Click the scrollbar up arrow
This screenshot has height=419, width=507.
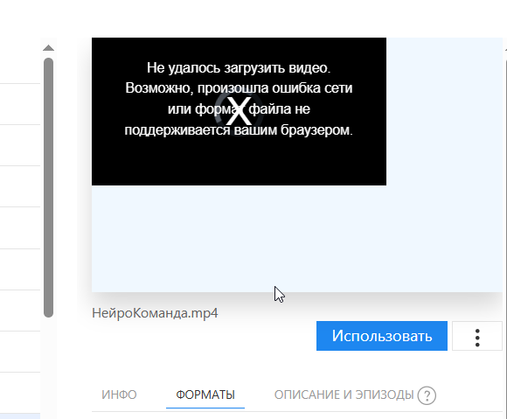(x=48, y=48)
